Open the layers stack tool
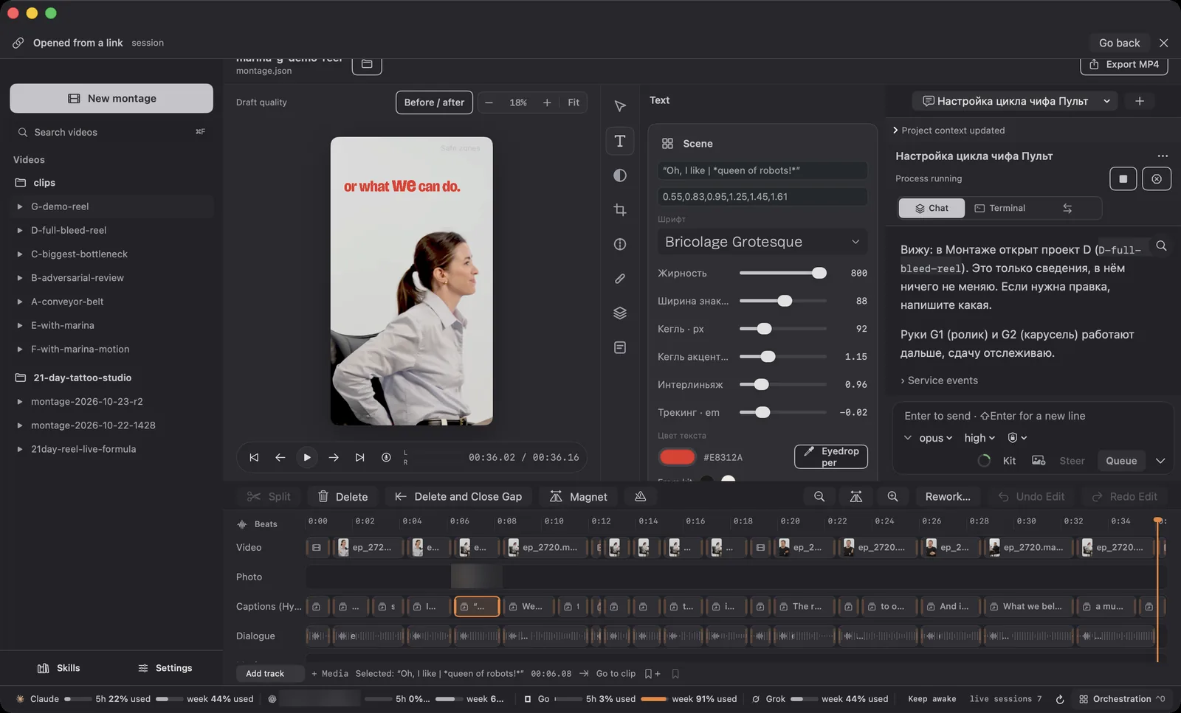Viewport: 1181px width, 713px height. 620,313
